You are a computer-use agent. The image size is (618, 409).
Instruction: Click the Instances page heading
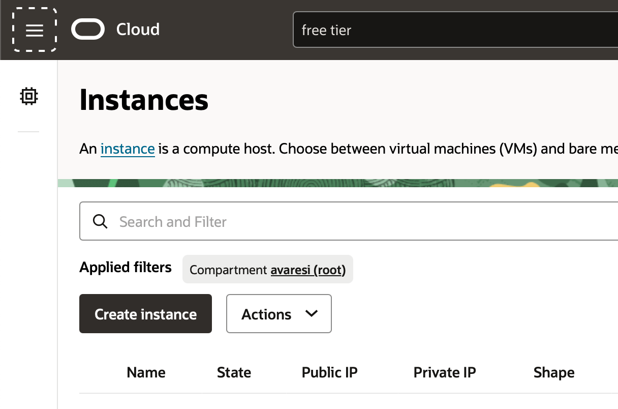144,100
